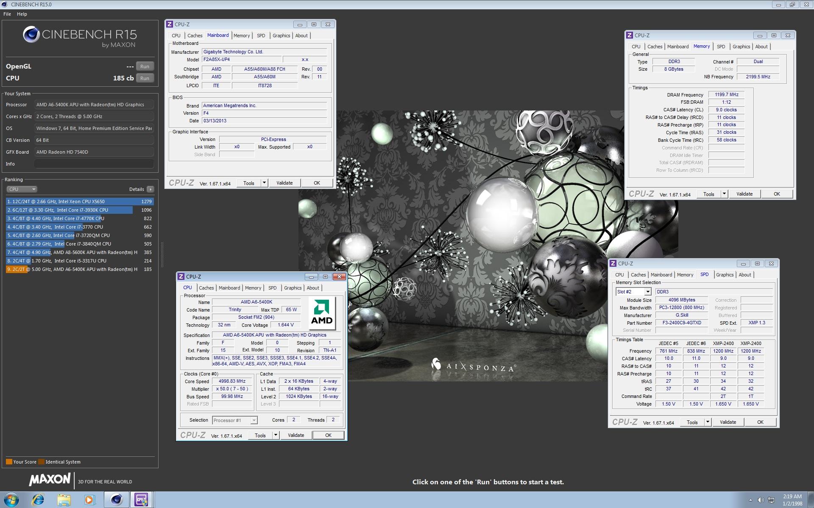Open Ranking CPU dropdown
The width and height of the screenshot is (814, 508).
pyautogui.click(x=22, y=189)
